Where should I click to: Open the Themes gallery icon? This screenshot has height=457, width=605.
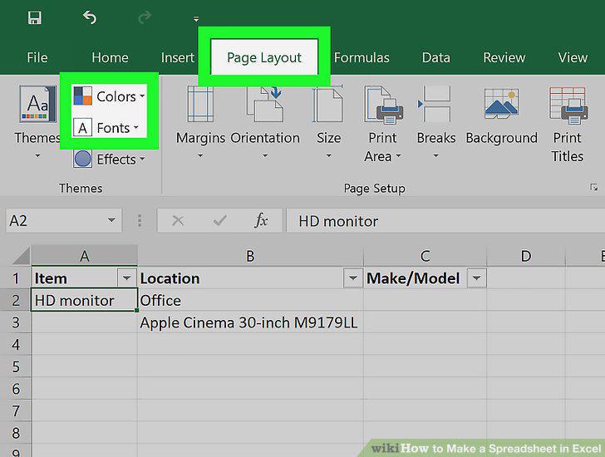tap(37, 104)
